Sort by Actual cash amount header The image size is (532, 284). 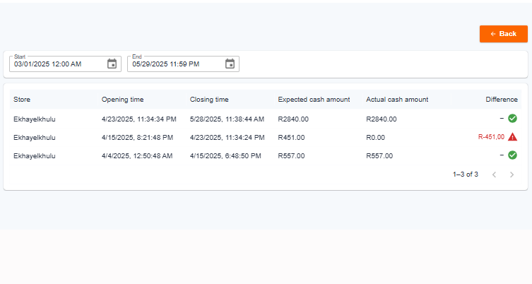pos(397,100)
